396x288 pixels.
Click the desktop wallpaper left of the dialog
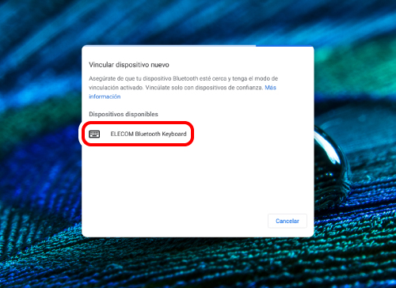[x=40, y=142]
